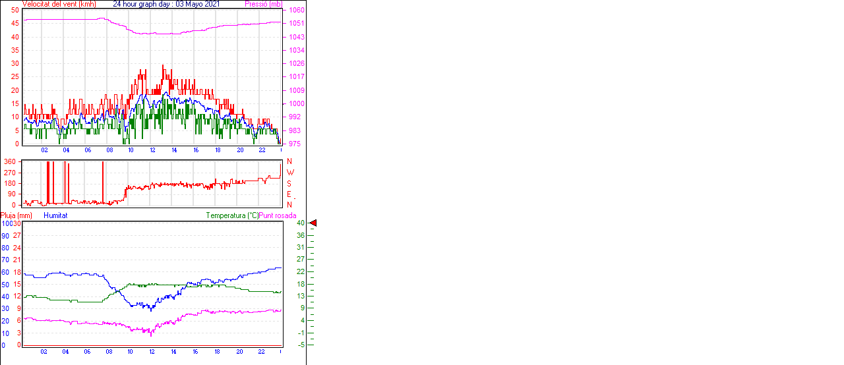Click the '24 hour graph day' title

coord(166,4)
